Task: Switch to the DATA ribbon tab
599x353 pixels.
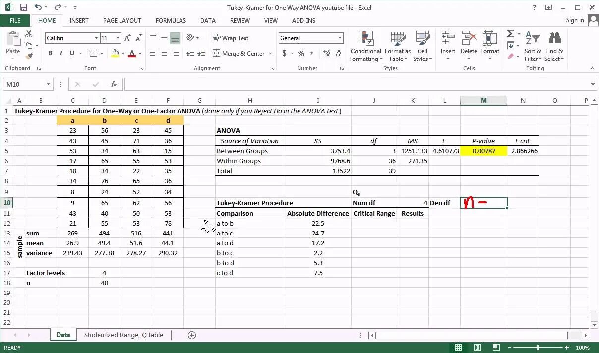Action: (208, 21)
